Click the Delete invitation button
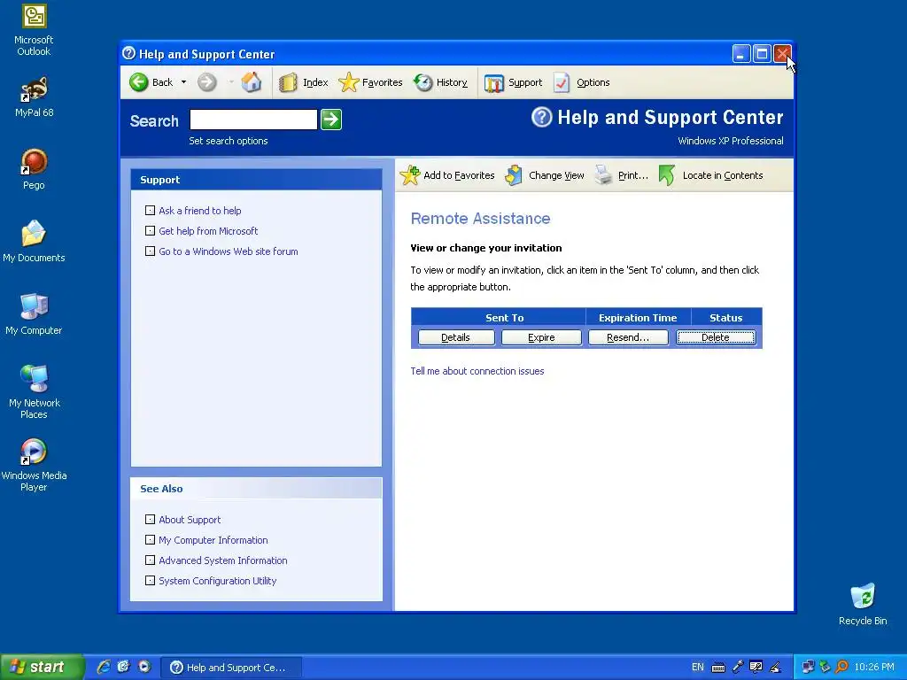The image size is (907, 680). 716,337
